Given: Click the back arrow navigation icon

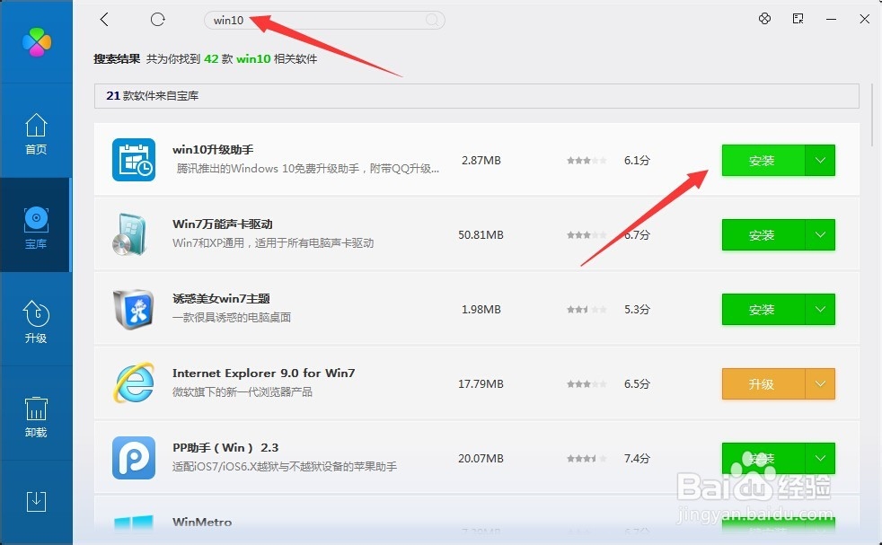Looking at the screenshot, I should 103,19.
